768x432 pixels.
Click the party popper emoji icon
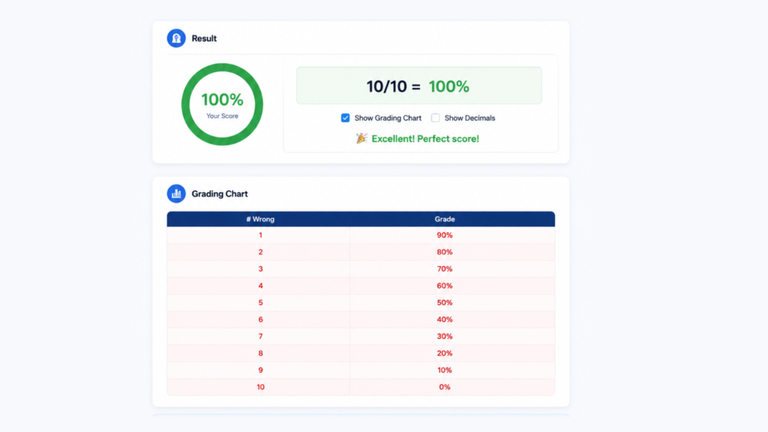coord(361,139)
